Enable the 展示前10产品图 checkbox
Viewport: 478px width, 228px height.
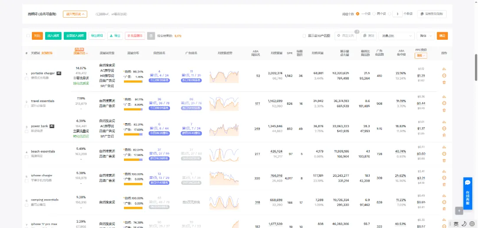(x=304, y=36)
